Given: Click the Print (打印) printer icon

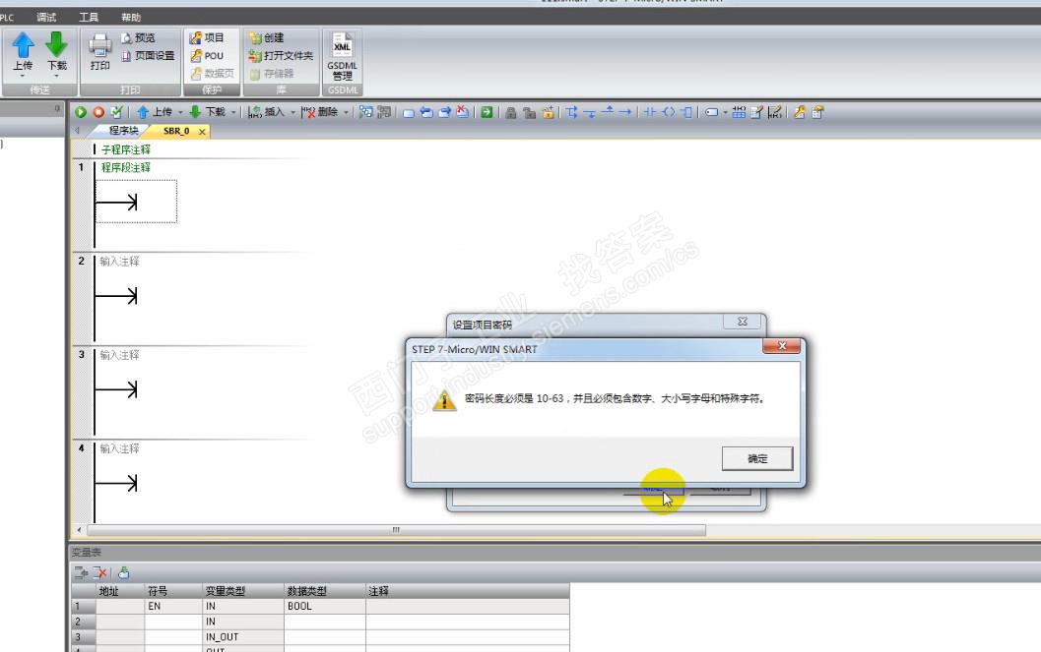Looking at the screenshot, I should pyautogui.click(x=99, y=52).
